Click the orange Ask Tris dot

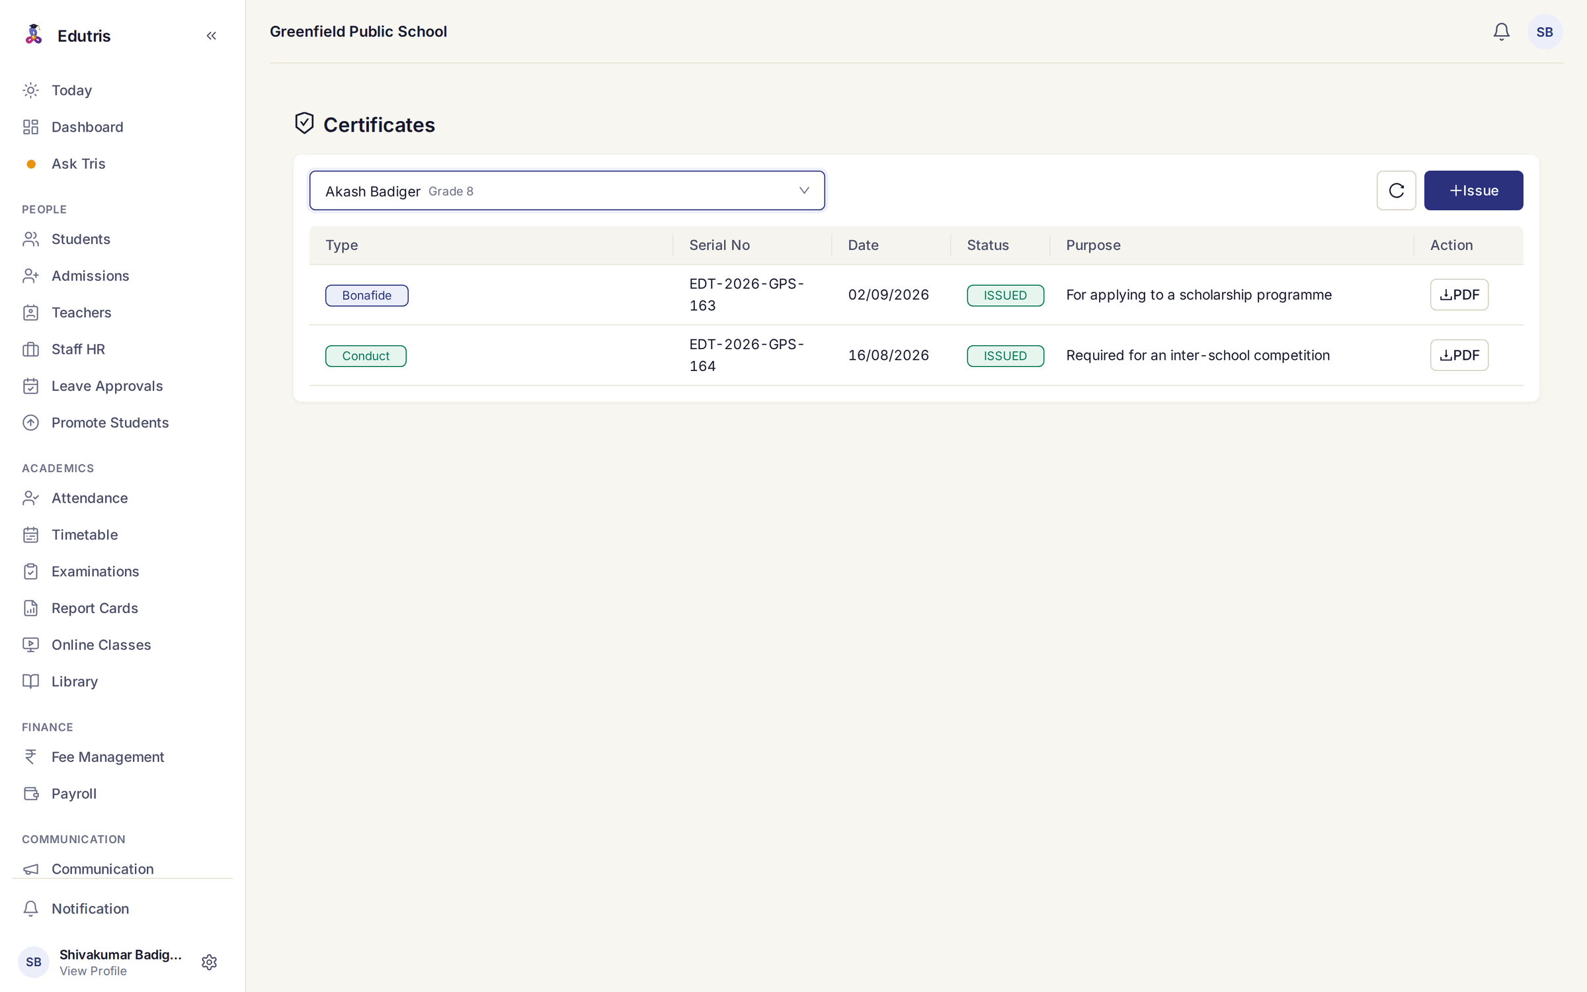tap(30, 164)
